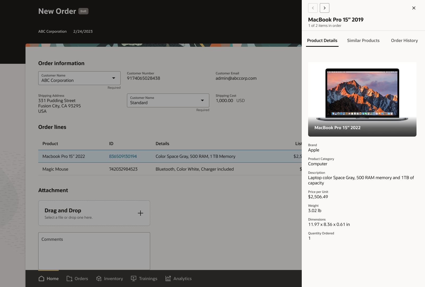Screen dimensions: 425x287
Task: Switch to Product Details tab
Action: coord(322,41)
